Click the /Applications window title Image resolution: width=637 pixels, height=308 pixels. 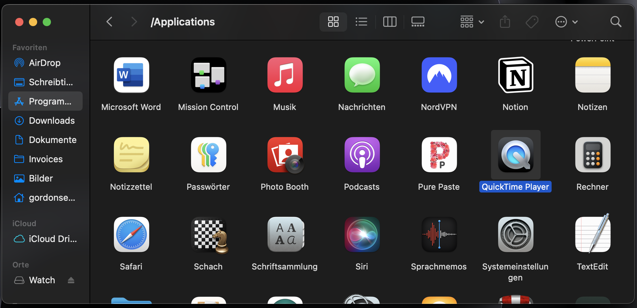[183, 22]
